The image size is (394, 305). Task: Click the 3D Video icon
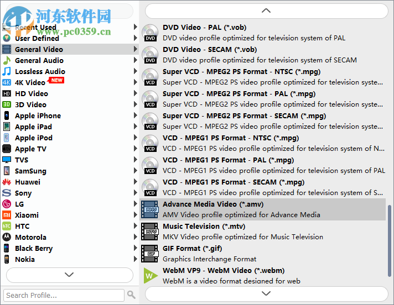tap(7, 104)
